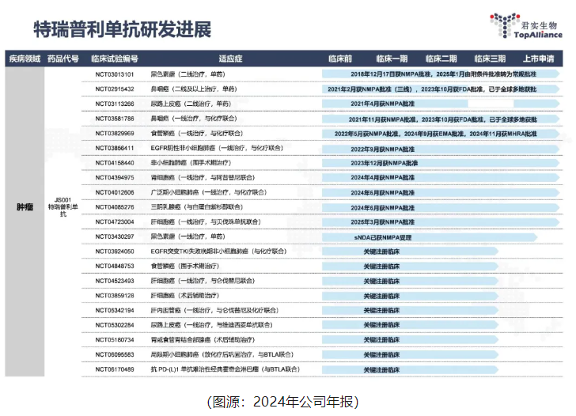Click trial number NCT02915432
The image size is (576, 416).
(115, 89)
